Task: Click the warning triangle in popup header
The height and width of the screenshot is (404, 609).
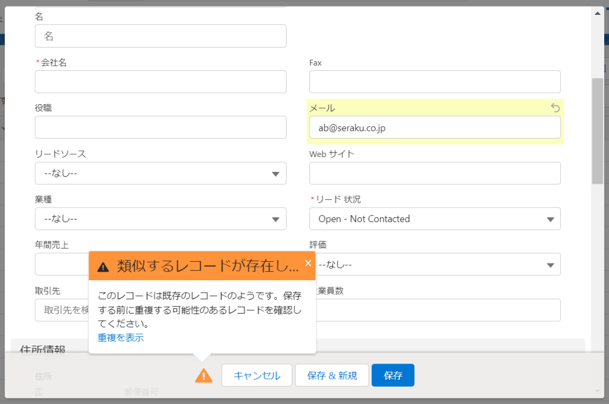Action: point(103,267)
